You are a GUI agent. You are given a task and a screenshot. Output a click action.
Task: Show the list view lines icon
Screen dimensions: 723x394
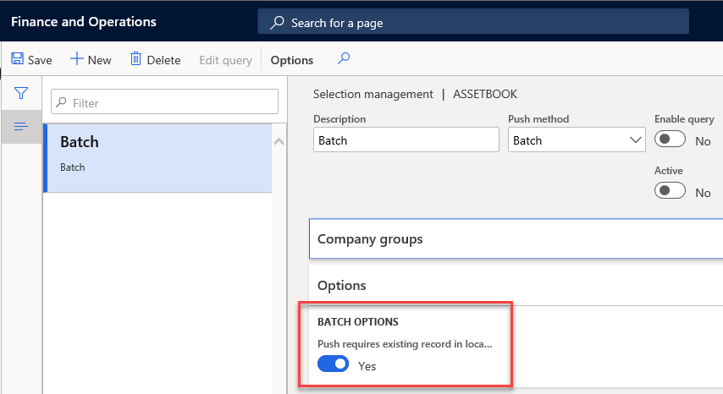pyautogui.click(x=21, y=126)
